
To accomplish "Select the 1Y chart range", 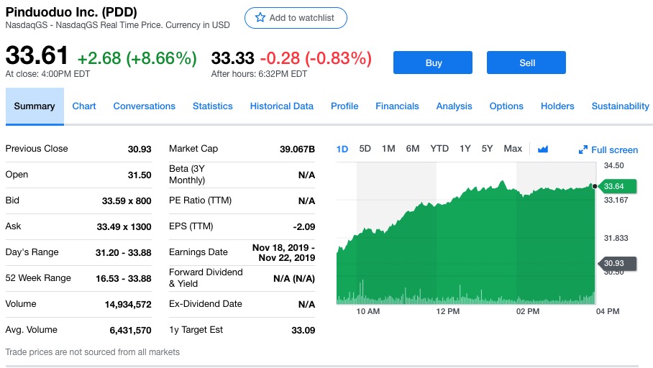I will click(x=465, y=149).
